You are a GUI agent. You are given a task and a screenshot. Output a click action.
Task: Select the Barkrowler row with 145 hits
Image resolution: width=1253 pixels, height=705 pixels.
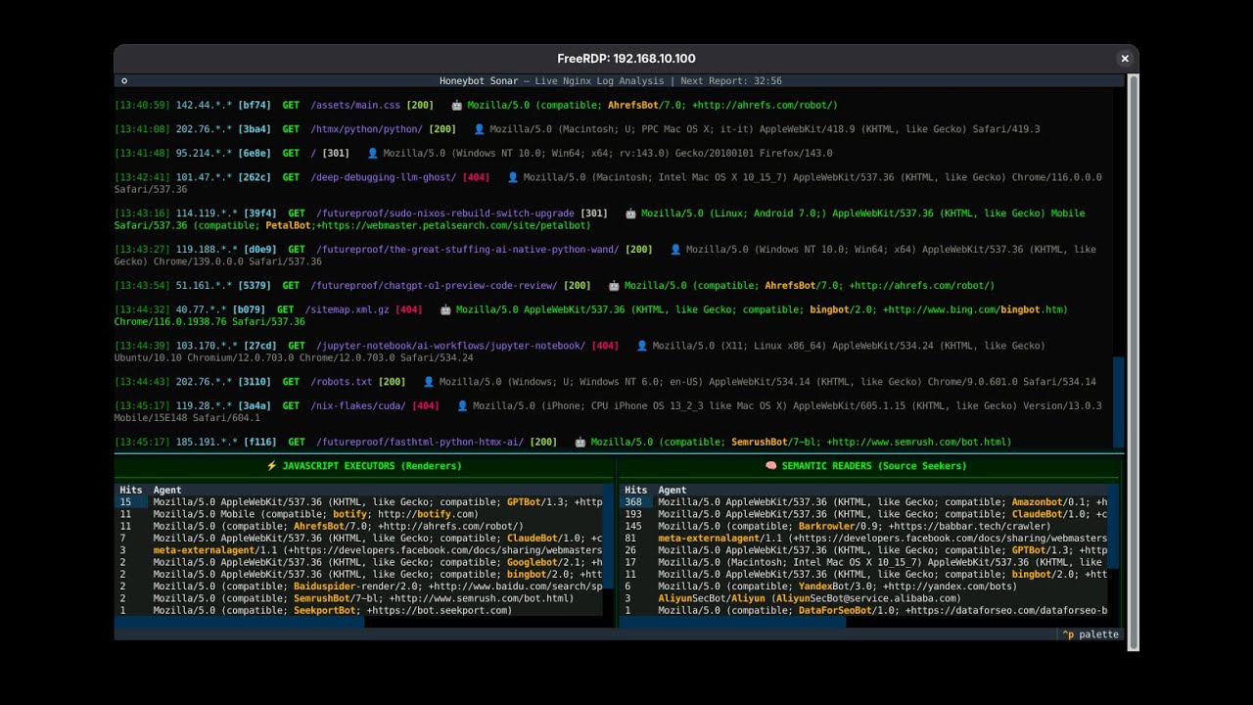tap(864, 526)
